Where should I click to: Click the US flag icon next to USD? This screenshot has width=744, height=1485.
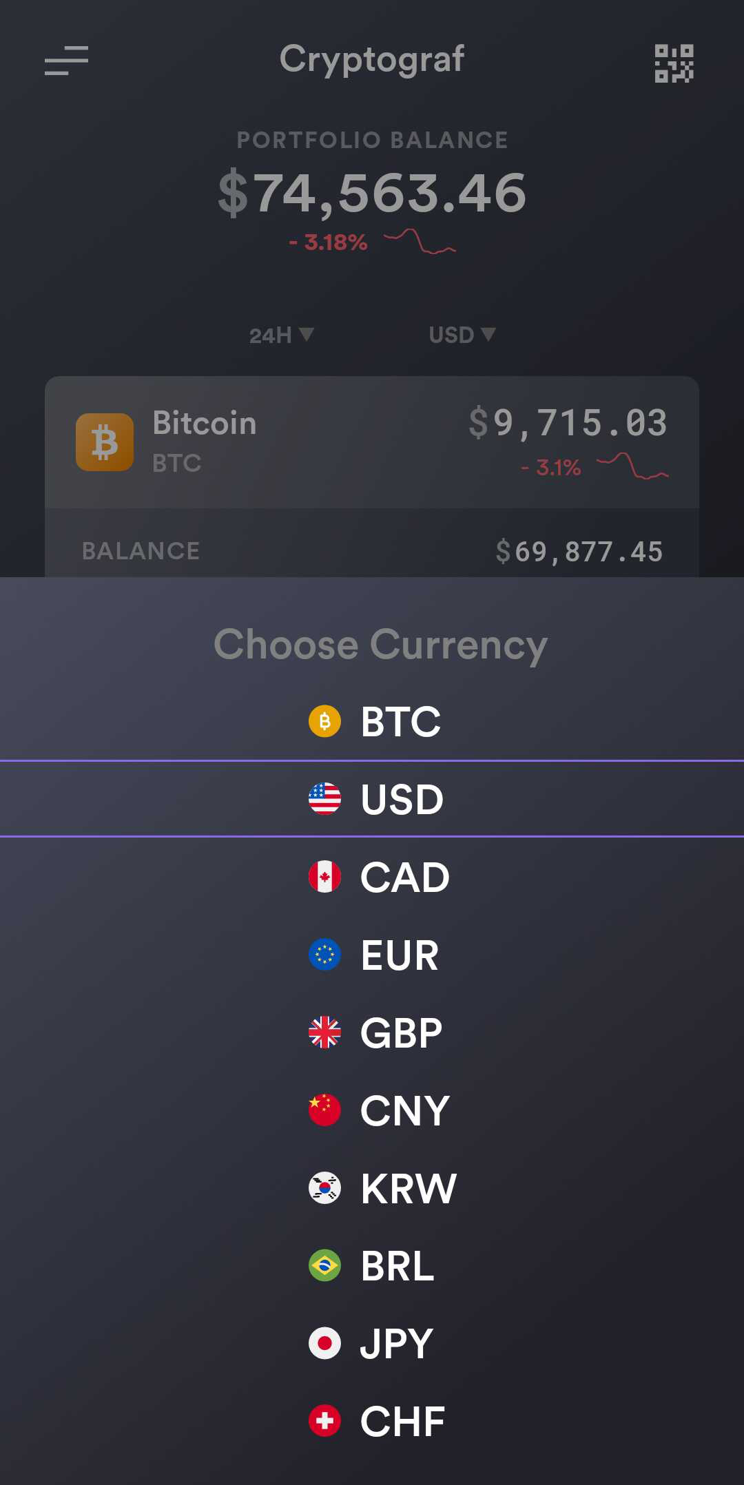324,799
